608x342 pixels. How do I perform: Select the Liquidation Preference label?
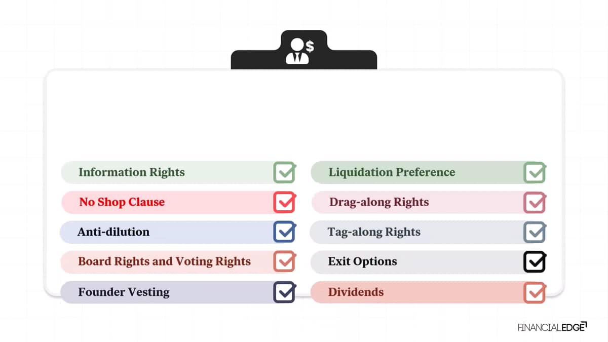(392, 172)
